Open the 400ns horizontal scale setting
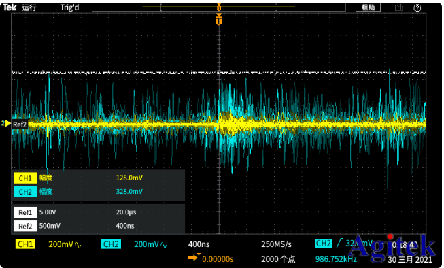Viewport: 444px width, 268px height. tap(199, 244)
